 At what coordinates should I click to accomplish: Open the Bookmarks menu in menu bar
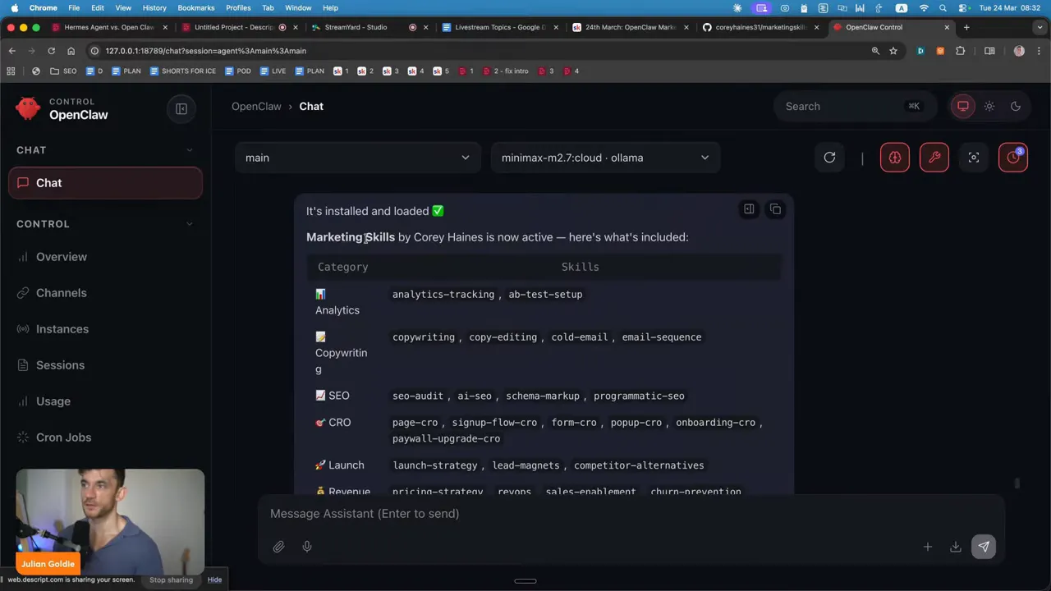(x=196, y=7)
